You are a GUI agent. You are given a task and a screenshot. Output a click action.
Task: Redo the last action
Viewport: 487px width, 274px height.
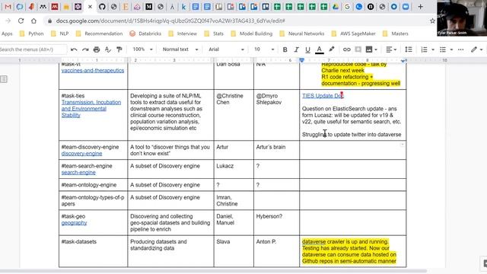coord(85,49)
